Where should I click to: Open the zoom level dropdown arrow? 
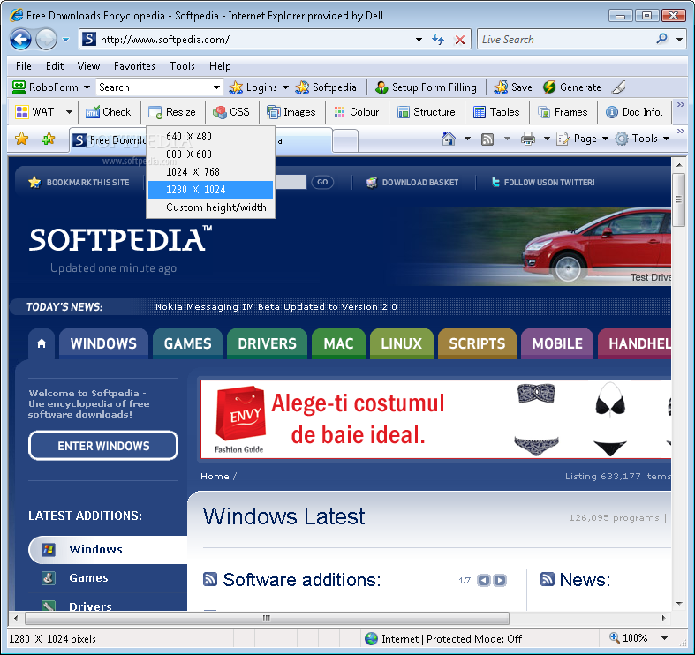[664, 638]
